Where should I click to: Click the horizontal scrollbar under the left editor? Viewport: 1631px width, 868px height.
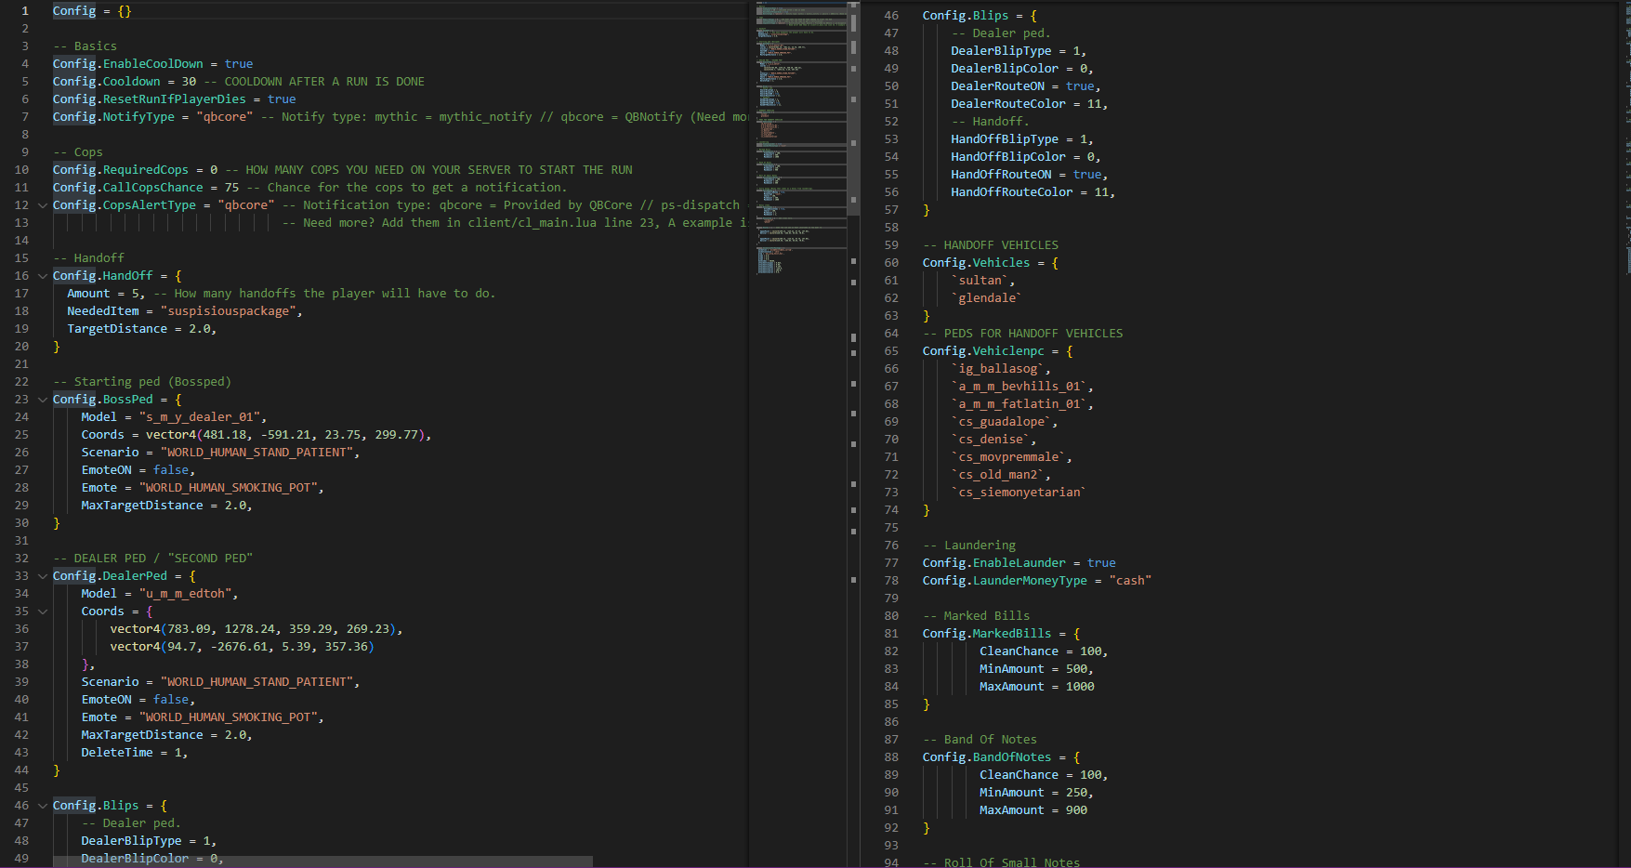coord(322,861)
